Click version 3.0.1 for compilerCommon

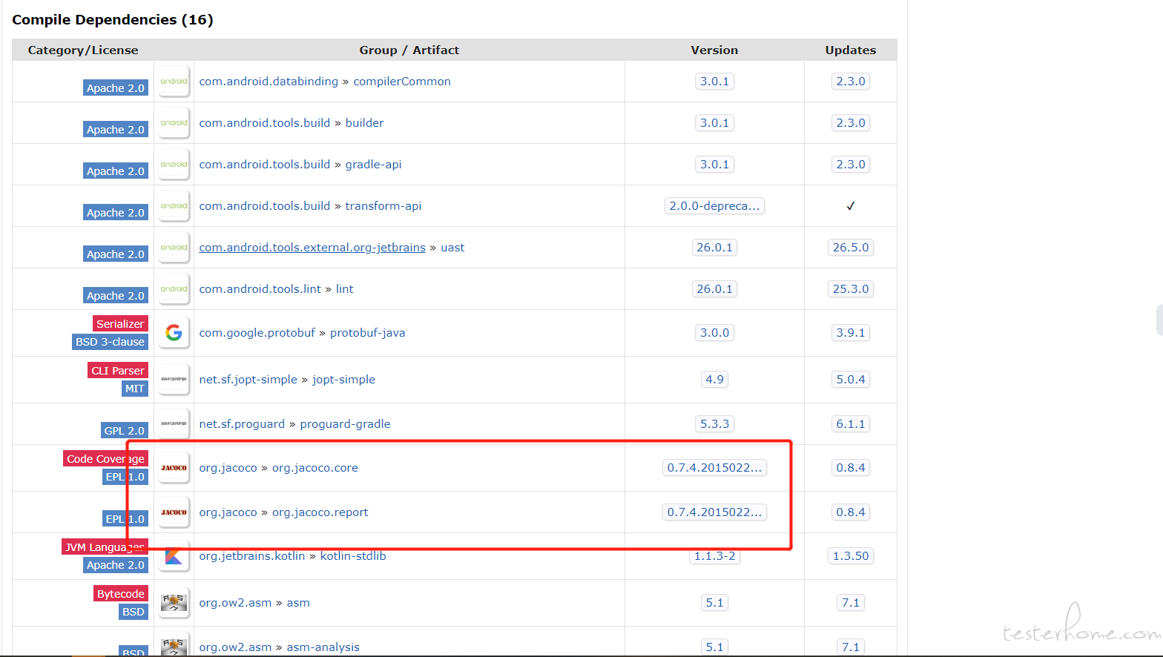click(x=714, y=82)
